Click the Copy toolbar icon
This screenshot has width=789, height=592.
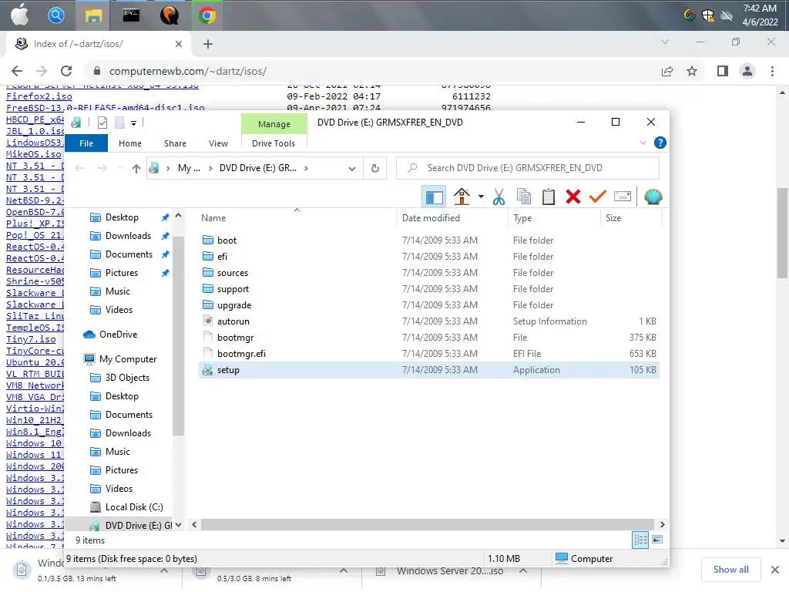pos(523,197)
